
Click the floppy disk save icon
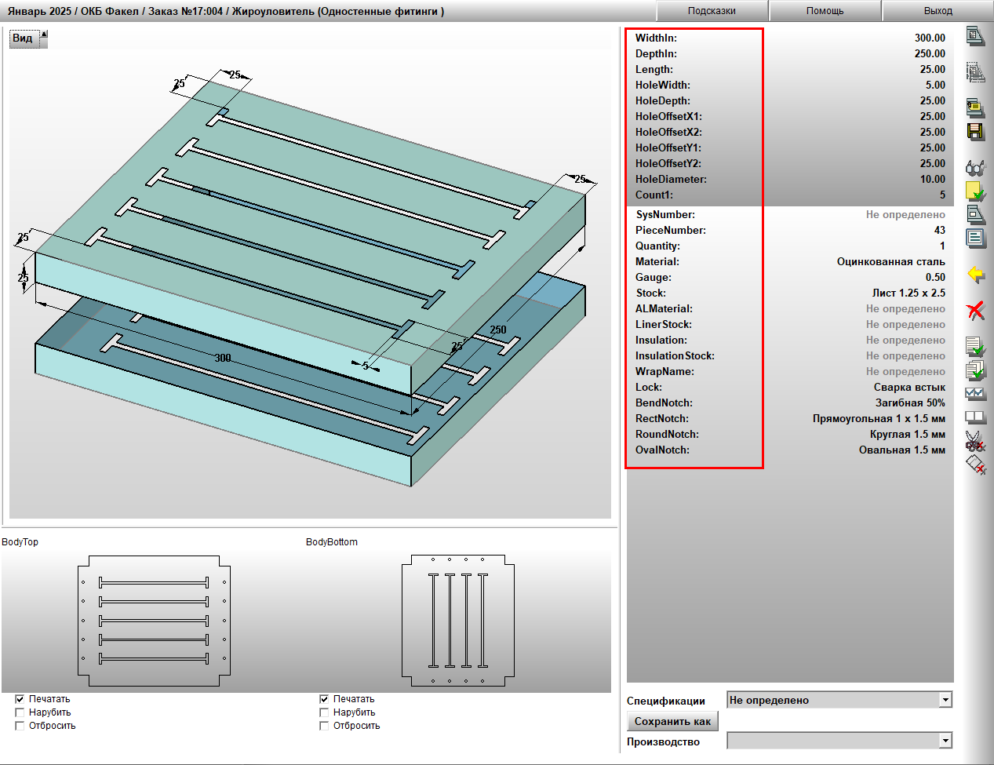coord(975,131)
